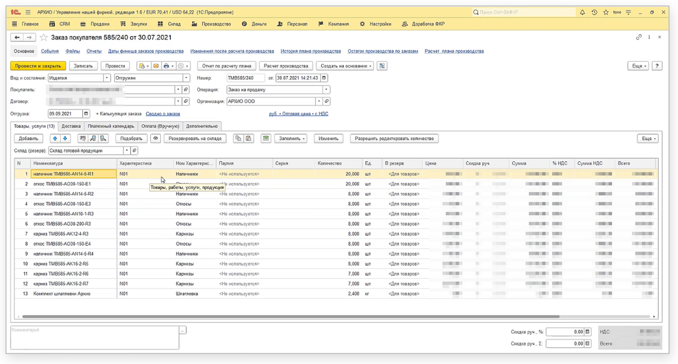
Task: Click the envelope send-email icon
Action: click(x=155, y=66)
